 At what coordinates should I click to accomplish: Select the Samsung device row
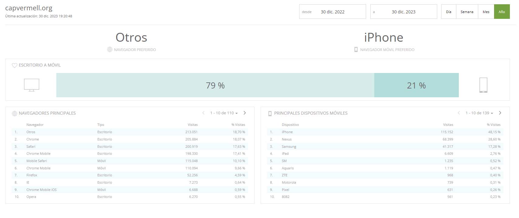pyautogui.click(x=385, y=147)
